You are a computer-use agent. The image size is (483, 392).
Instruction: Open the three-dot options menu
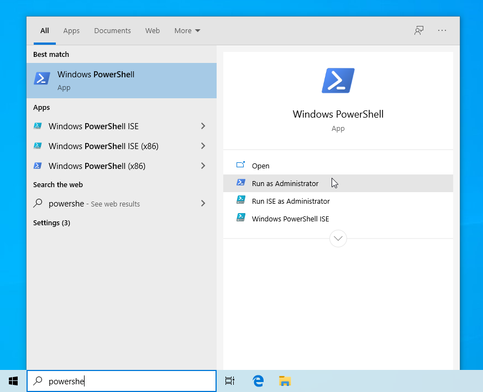tap(442, 30)
